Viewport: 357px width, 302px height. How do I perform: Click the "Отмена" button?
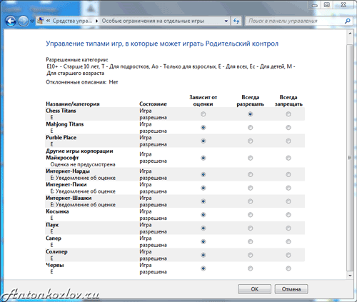[291, 289]
